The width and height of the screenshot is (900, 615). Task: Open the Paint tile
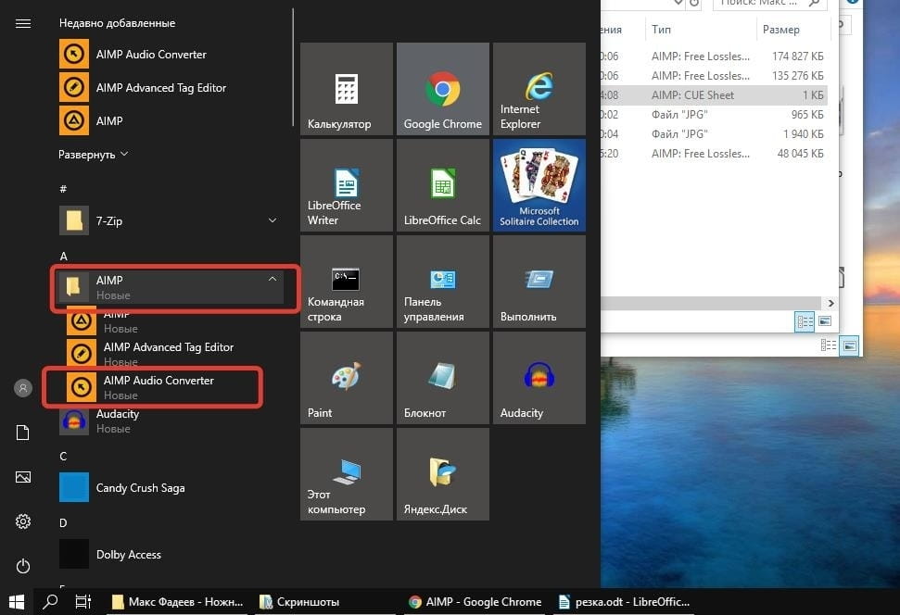(x=347, y=378)
